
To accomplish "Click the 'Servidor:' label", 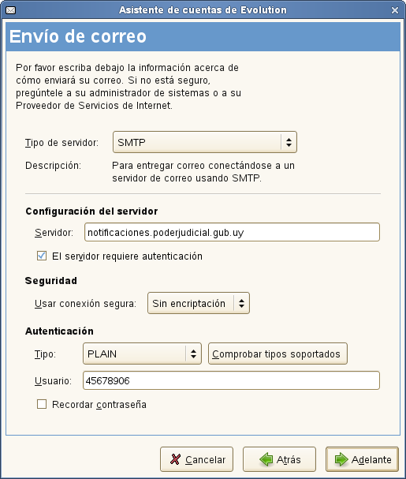I will 54,233.
